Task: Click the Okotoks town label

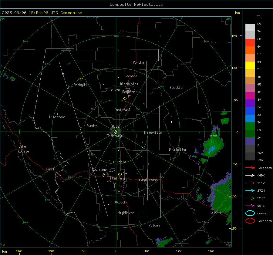Action: pyautogui.click(x=121, y=202)
